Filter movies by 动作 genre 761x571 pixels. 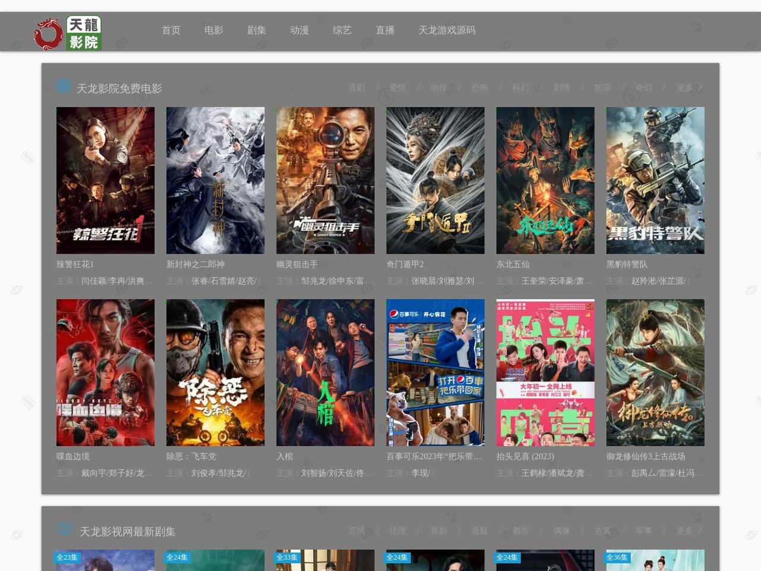439,87
